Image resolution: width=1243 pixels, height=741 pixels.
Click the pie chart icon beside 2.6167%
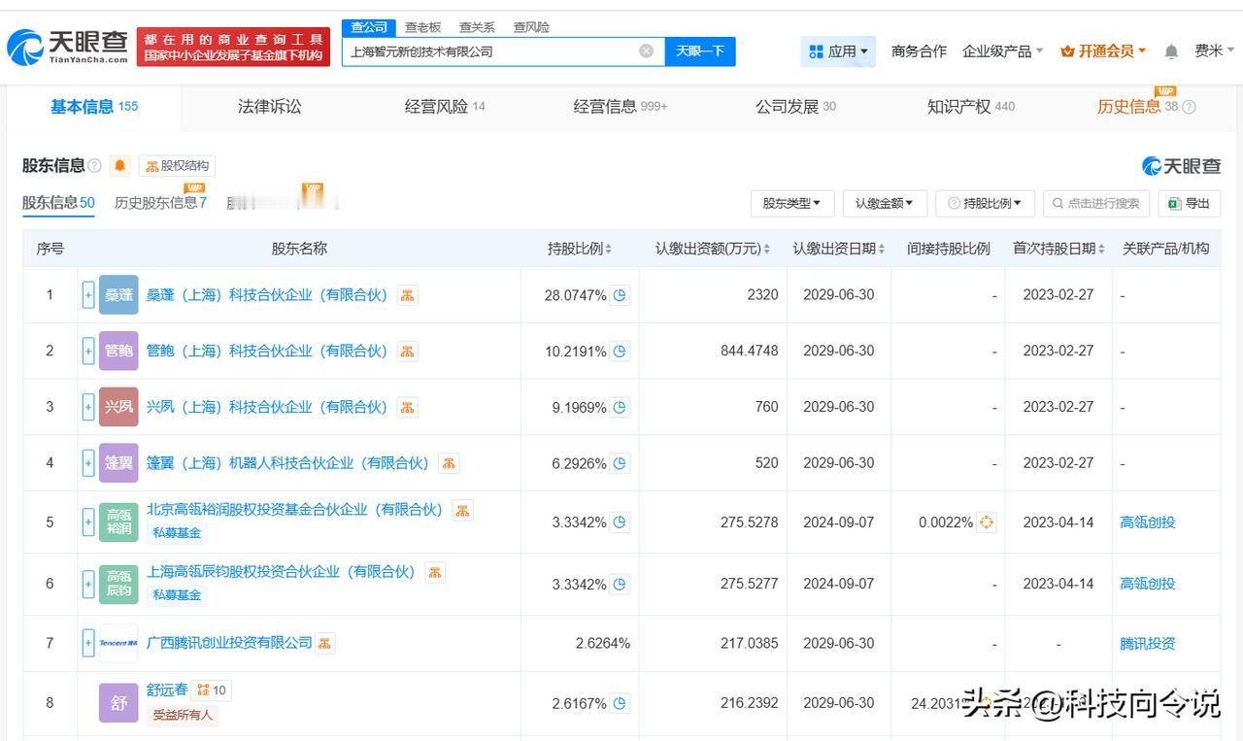(620, 703)
